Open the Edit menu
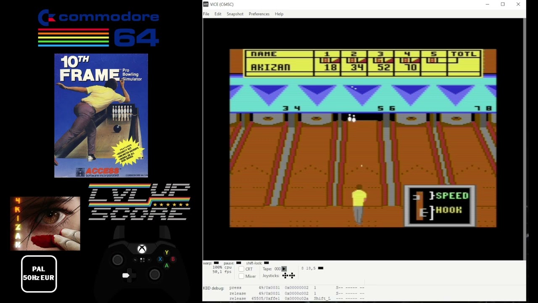This screenshot has width=538, height=303. (x=218, y=14)
